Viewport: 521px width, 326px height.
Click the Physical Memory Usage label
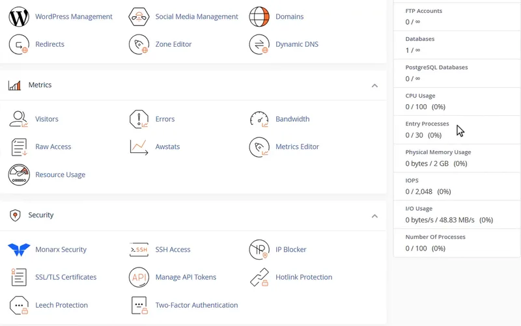coord(438,152)
